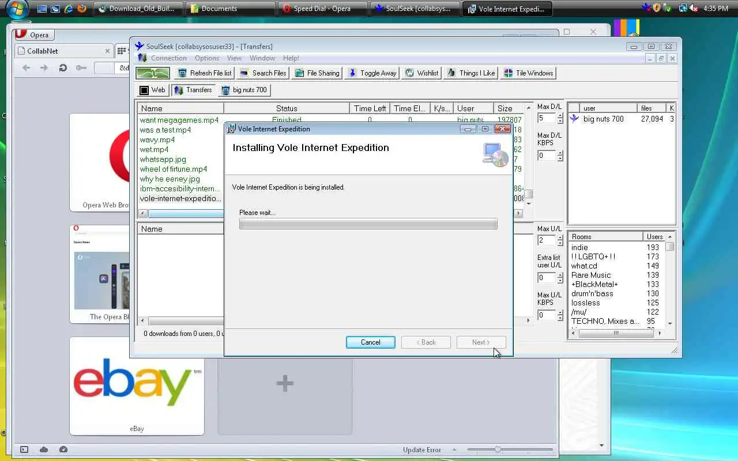The width and height of the screenshot is (738, 461).
Task: Switch to the Web tab in SoulSeek
Action: (152, 90)
